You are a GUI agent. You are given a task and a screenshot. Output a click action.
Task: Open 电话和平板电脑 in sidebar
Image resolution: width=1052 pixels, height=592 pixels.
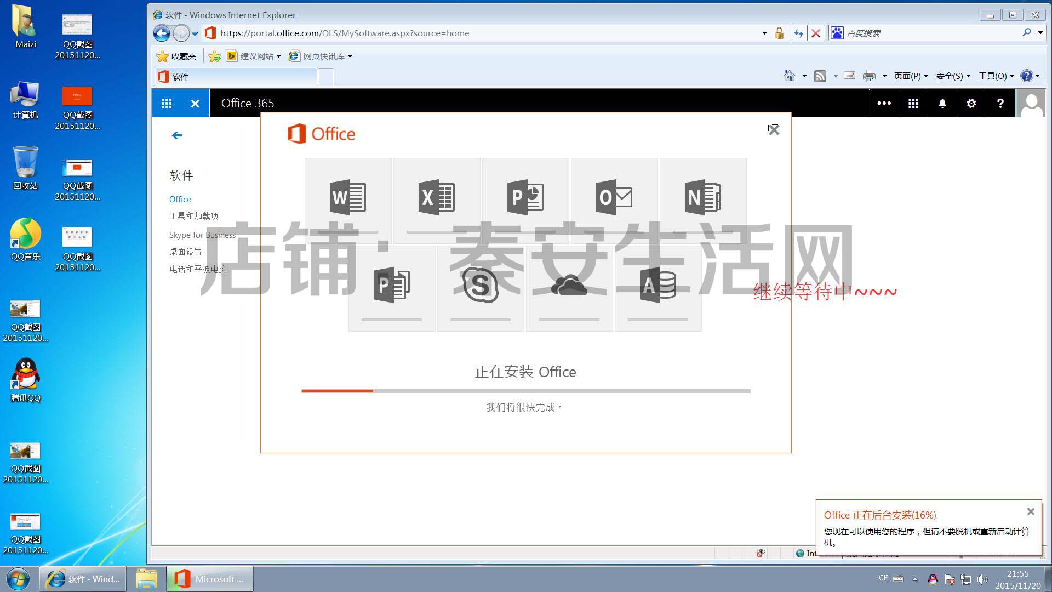[x=198, y=269]
